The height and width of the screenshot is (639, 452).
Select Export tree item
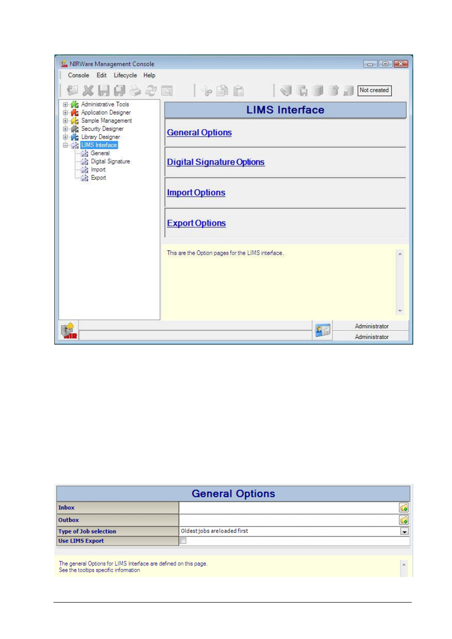click(98, 178)
